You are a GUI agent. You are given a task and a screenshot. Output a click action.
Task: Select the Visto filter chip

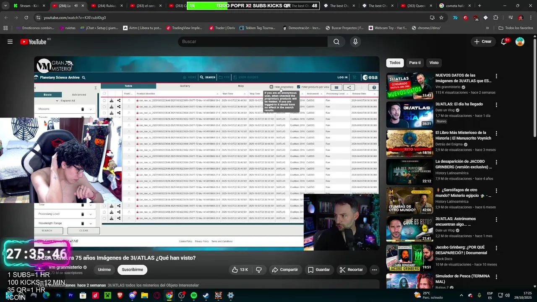(434, 62)
